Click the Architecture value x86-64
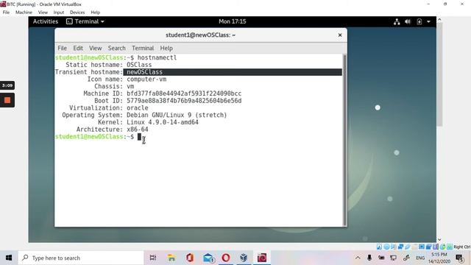 coord(138,130)
